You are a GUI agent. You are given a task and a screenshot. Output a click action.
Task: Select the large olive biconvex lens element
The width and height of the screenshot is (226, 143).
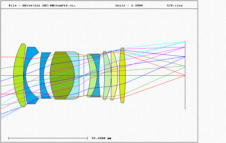pos(62,75)
